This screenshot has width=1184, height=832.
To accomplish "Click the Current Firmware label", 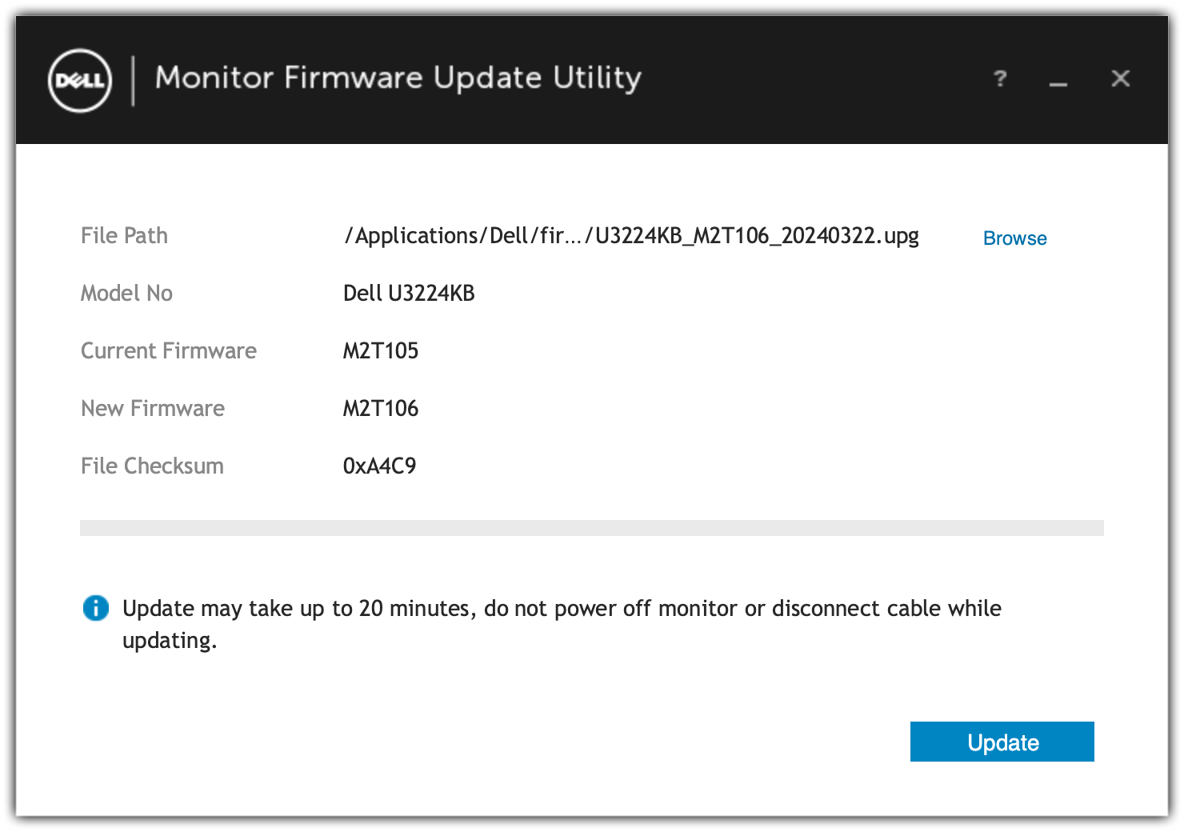I will click(x=169, y=351).
